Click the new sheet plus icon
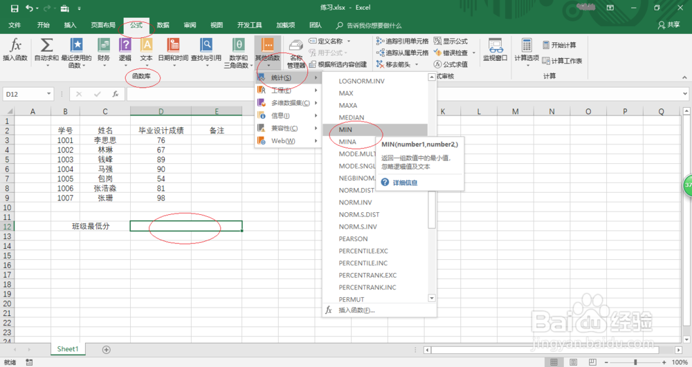This screenshot has width=692, height=367. coord(107,350)
